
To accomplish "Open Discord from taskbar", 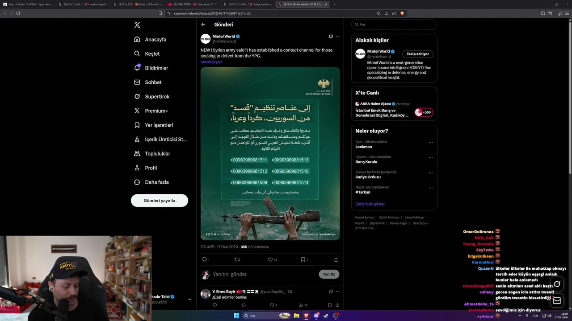I will coord(316,316).
